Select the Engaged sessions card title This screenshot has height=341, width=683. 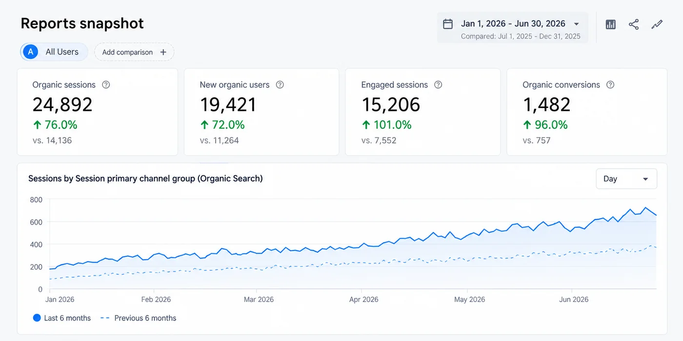pyautogui.click(x=395, y=85)
